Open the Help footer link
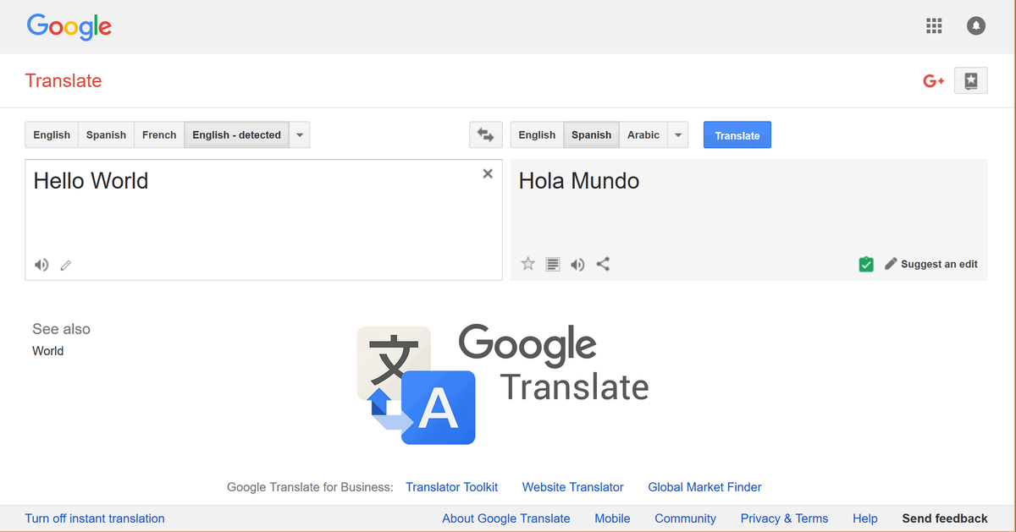 [x=865, y=518]
